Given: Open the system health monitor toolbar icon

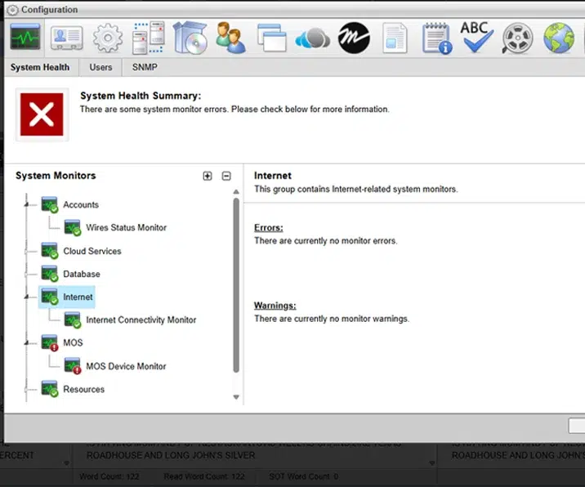Looking at the screenshot, I should [x=25, y=38].
